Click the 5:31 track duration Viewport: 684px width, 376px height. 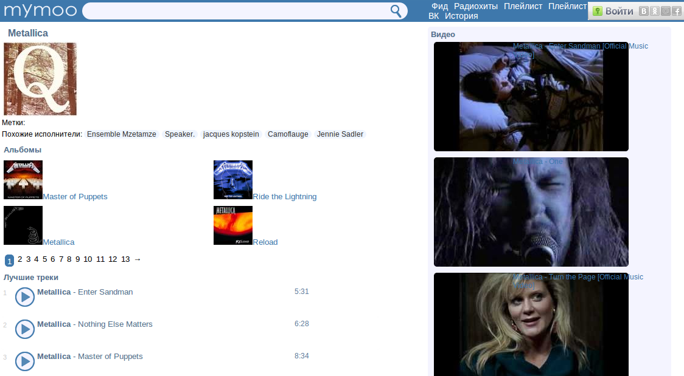pos(301,292)
